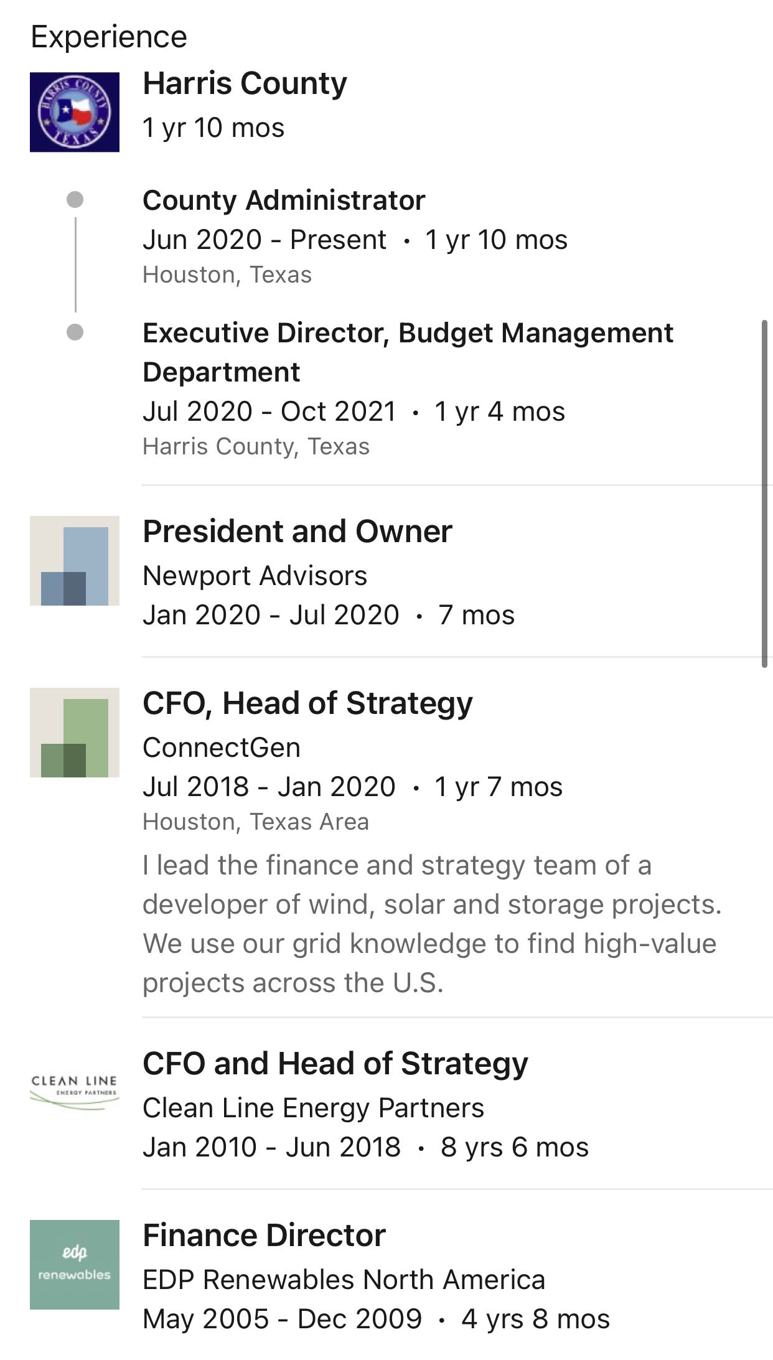Open the County Administrator position
The height and width of the screenshot is (1360, 773).
pyautogui.click(x=284, y=200)
